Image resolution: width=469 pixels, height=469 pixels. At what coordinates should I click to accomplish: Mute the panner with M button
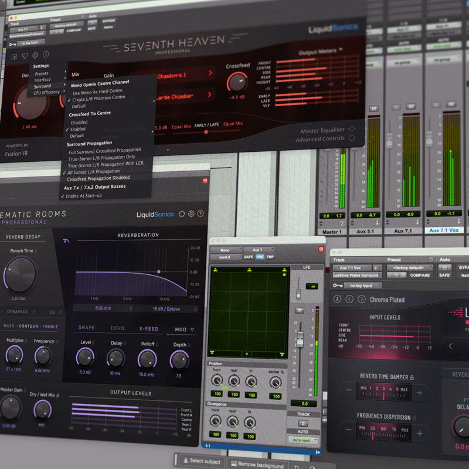(x=300, y=310)
